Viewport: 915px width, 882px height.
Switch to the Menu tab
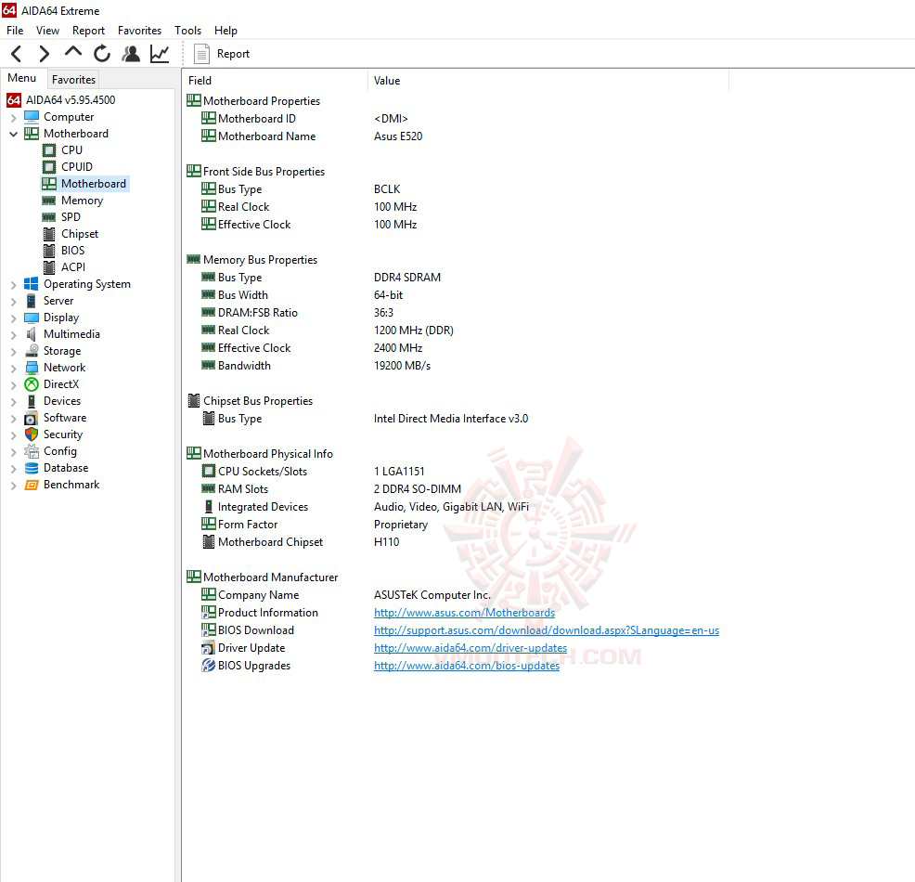[x=22, y=78]
